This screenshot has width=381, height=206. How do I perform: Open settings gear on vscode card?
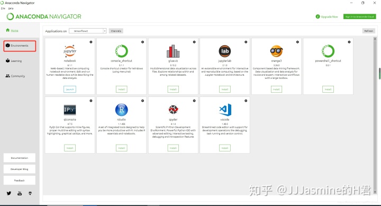click(x=246, y=101)
